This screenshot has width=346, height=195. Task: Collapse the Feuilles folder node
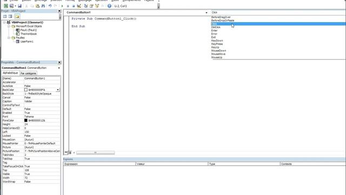tap(9, 37)
